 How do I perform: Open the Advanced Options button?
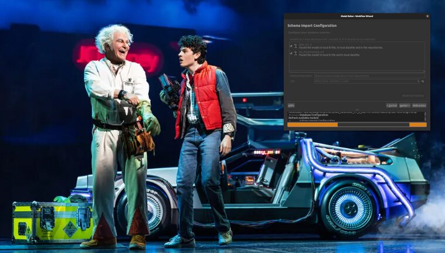413,95
